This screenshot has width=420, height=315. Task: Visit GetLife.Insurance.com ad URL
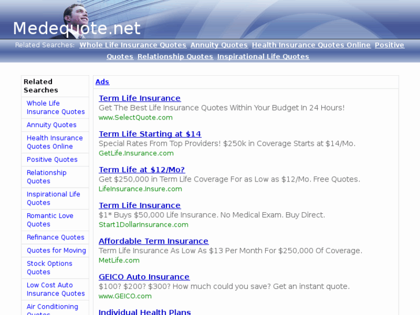point(136,153)
